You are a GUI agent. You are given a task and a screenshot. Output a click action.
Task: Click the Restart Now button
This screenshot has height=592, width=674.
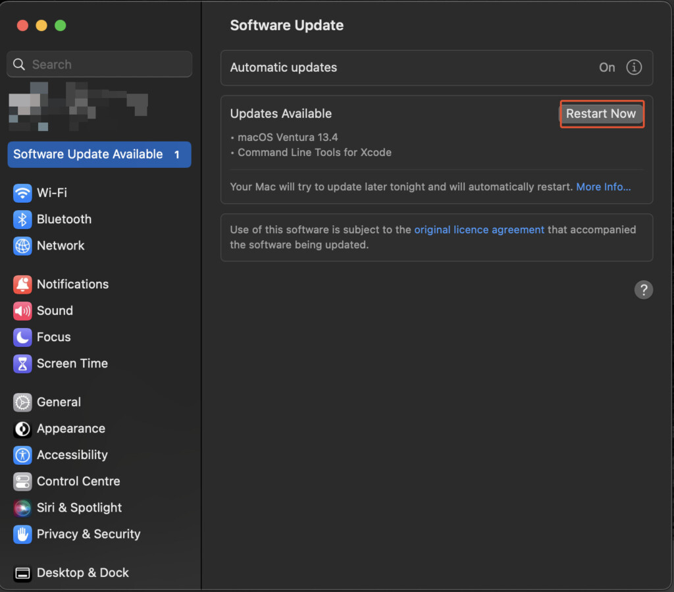click(x=601, y=114)
